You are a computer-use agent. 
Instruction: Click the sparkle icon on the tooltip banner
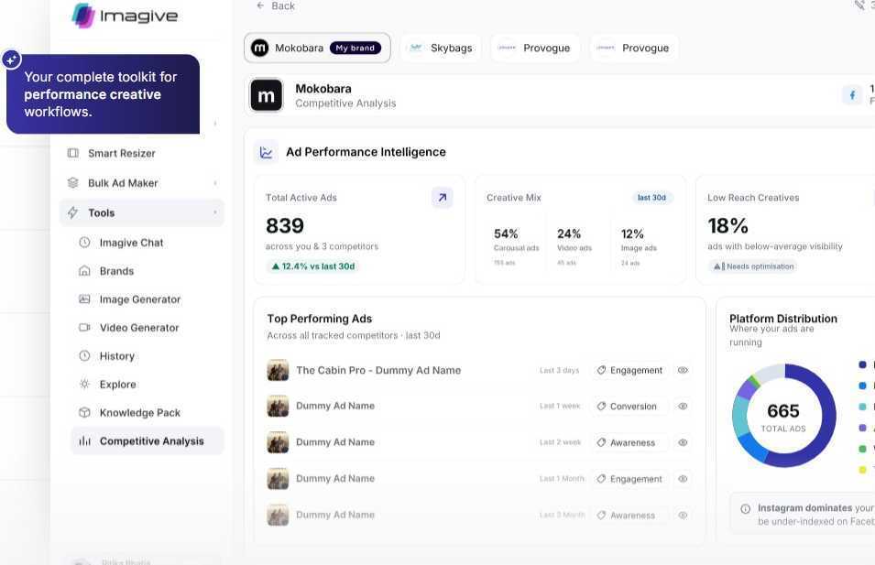point(12,60)
